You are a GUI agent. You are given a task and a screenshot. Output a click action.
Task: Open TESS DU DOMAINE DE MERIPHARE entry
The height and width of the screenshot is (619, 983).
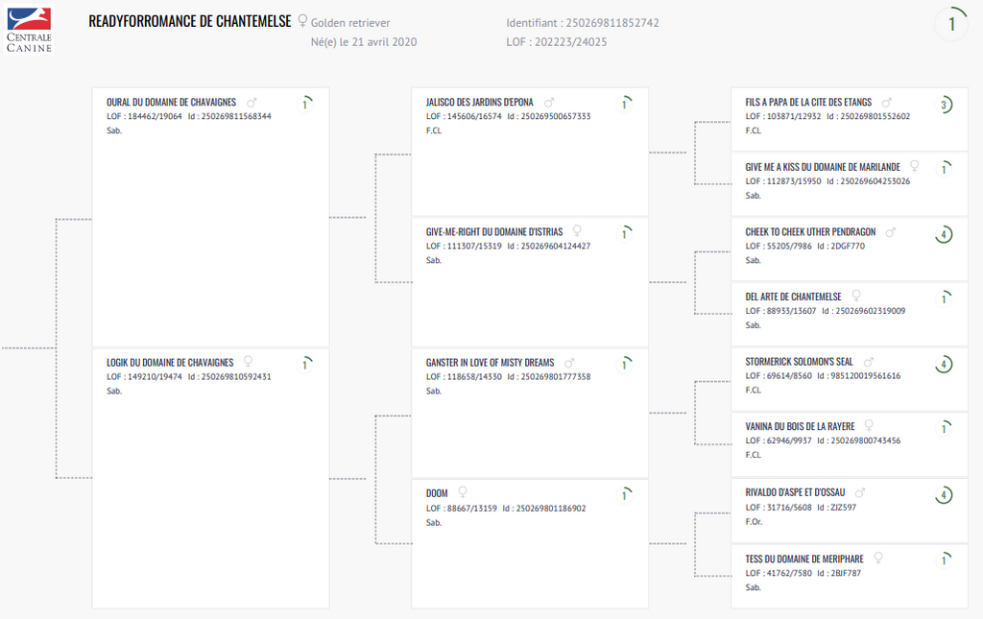804,559
